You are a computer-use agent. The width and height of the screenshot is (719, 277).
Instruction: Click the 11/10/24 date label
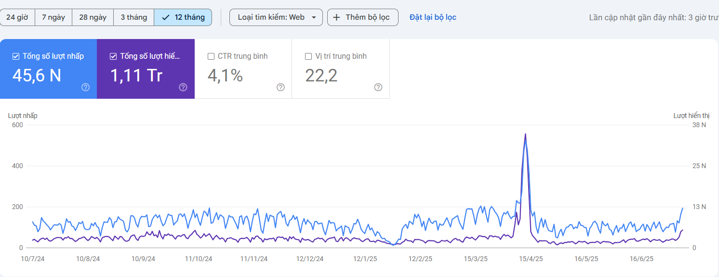pyautogui.click(x=199, y=259)
